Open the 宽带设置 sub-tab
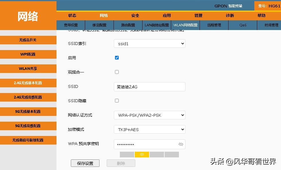This screenshot has height=170, width=281. (71, 25)
